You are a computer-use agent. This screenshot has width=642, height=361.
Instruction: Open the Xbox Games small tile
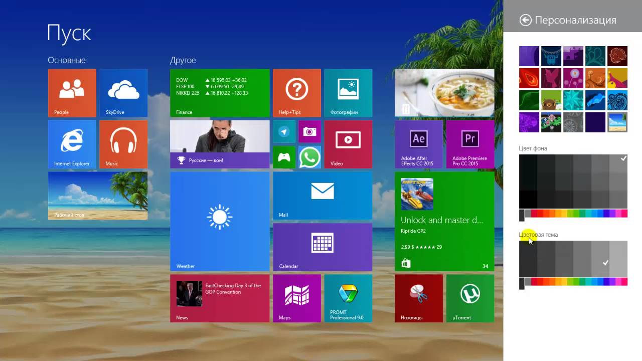point(284,157)
